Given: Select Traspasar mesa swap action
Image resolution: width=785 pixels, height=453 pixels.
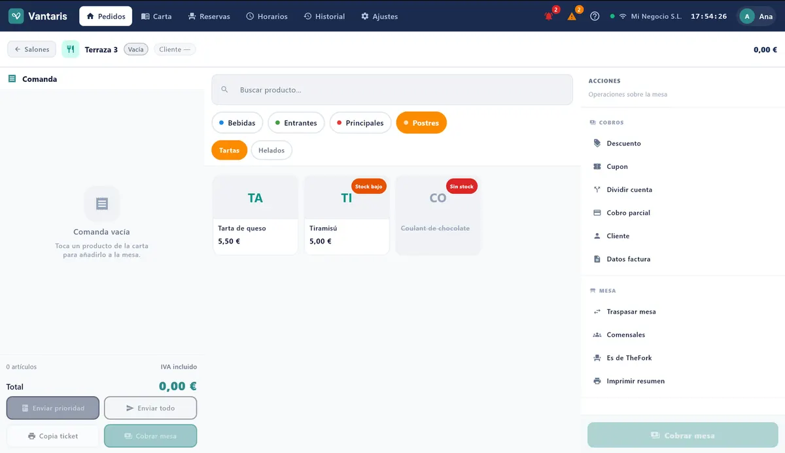Looking at the screenshot, I should pos(683,312).
